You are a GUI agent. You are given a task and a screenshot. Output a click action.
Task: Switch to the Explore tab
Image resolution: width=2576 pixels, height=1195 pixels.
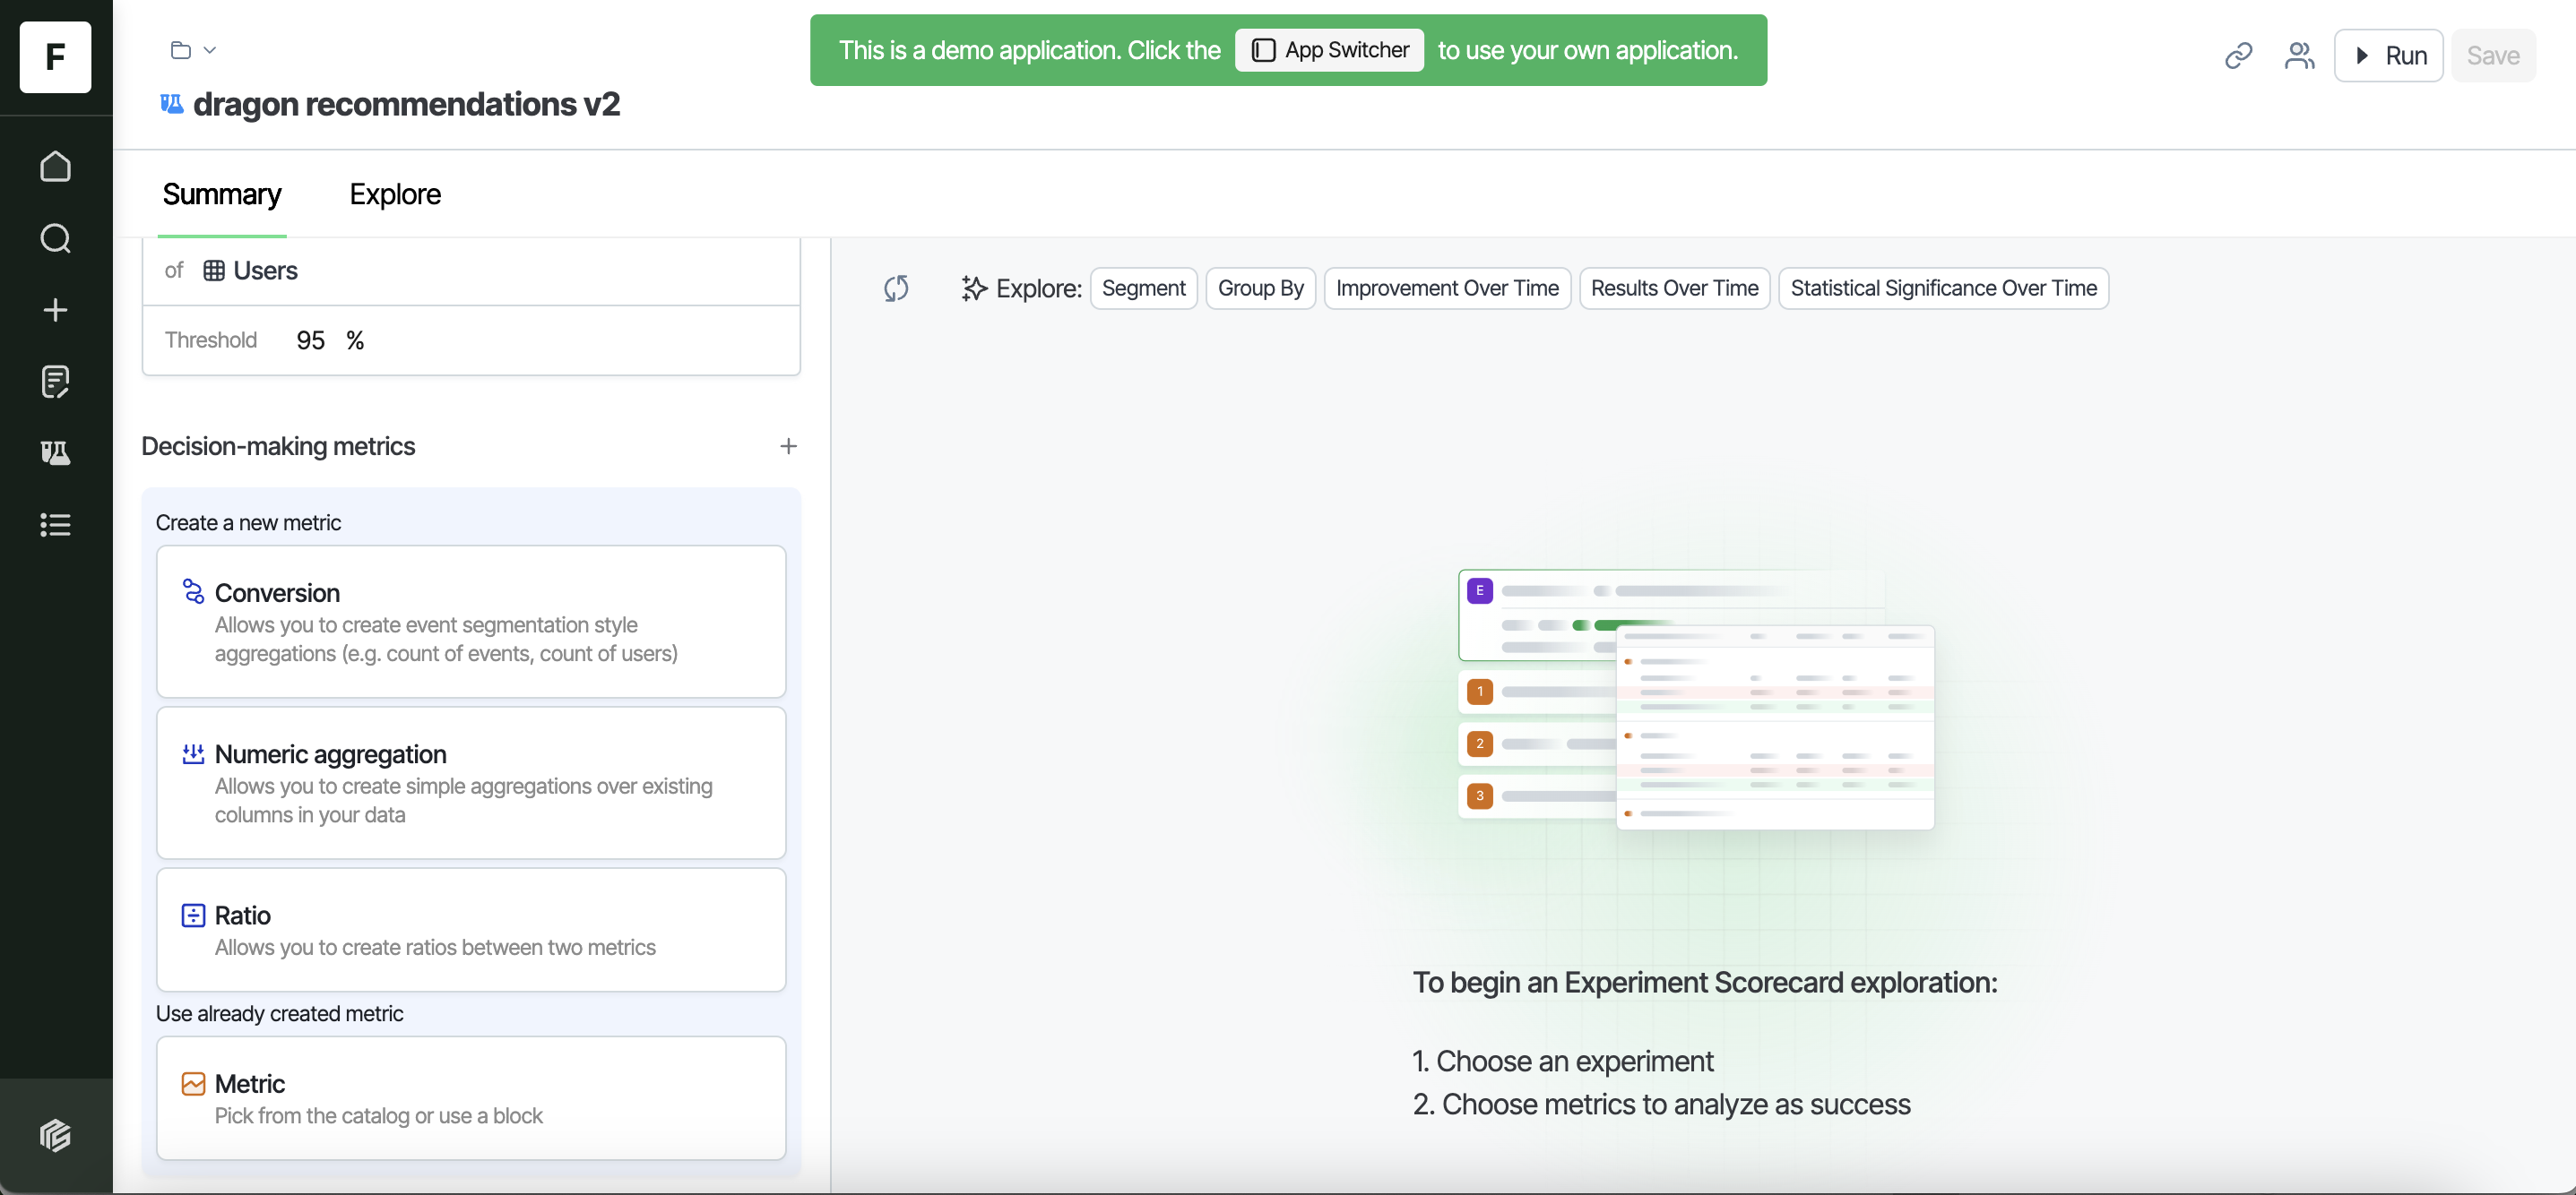[x=395, y=193]
